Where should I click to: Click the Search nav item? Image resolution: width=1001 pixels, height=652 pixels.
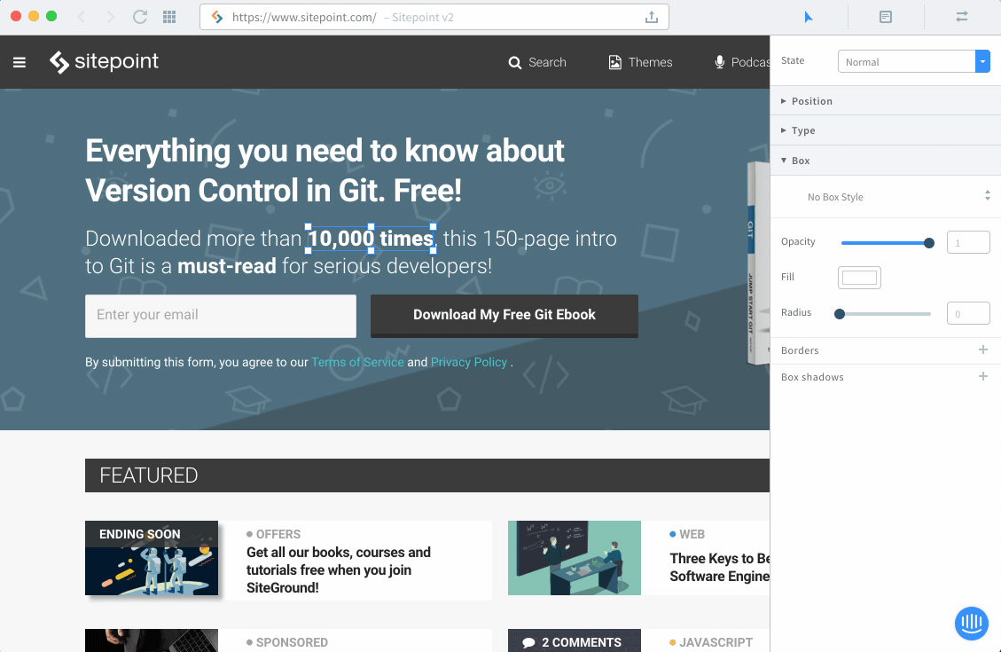[x=537, y=62]
